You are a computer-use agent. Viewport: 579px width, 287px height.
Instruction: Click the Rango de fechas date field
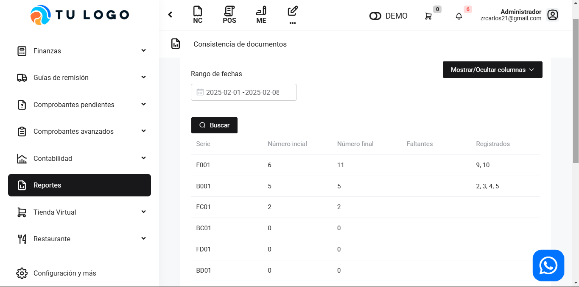point(243,92)
